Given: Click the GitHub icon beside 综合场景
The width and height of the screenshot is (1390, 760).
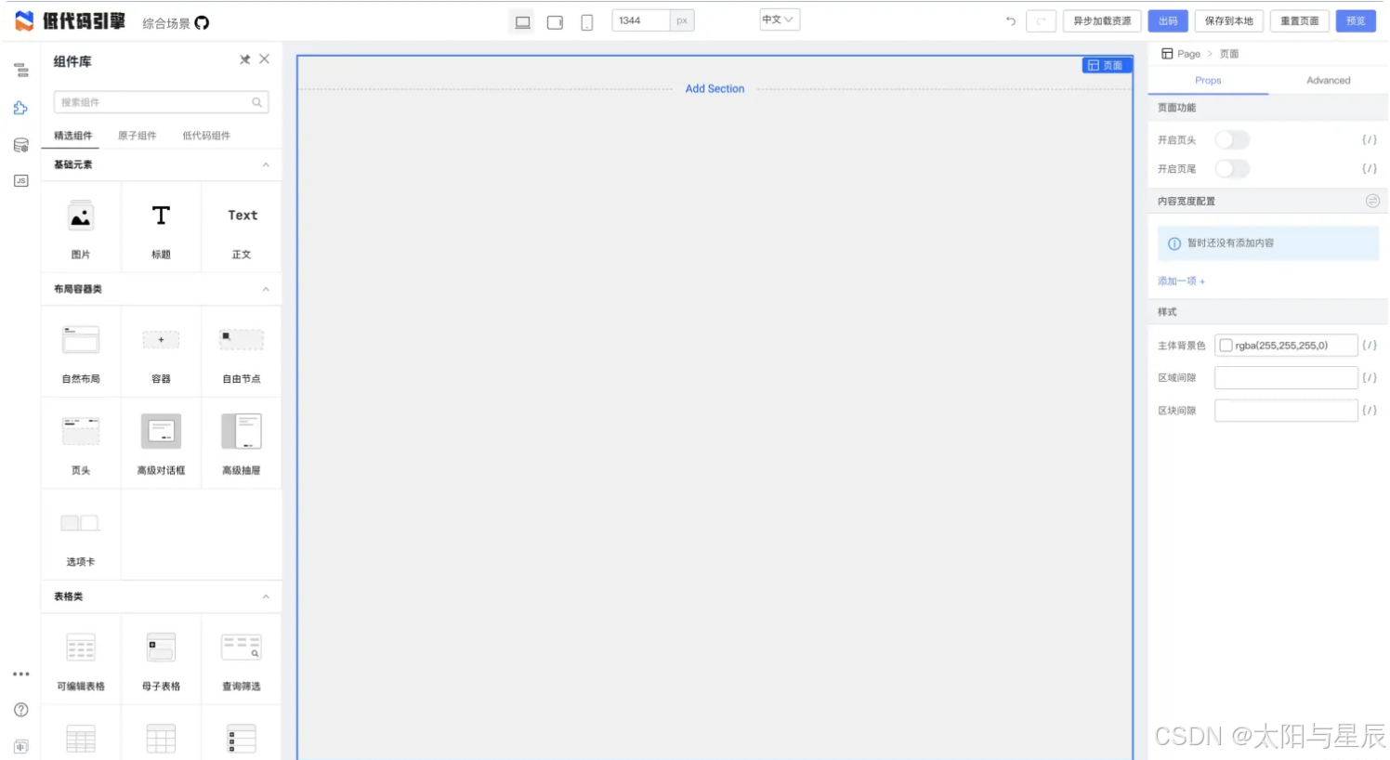Looking at the screenshot, I should coord(202,23).
